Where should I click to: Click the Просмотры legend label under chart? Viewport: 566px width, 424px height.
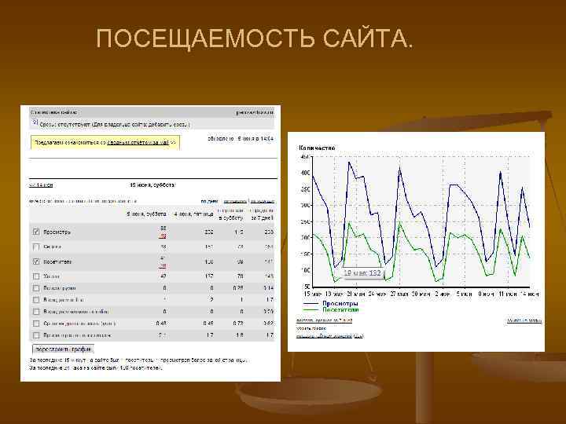(x=340, y=304)
